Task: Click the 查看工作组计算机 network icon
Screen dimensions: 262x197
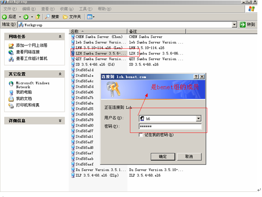Action: tap(11, 59)
